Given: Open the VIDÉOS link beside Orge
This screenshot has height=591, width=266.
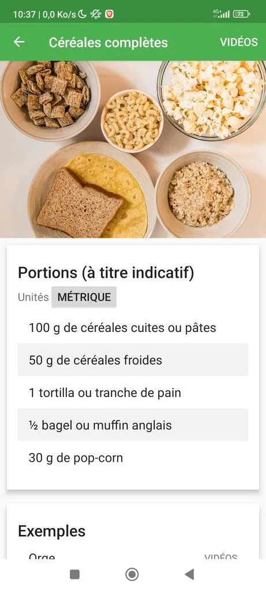Looking at the screenshot, I should point(221,556).
